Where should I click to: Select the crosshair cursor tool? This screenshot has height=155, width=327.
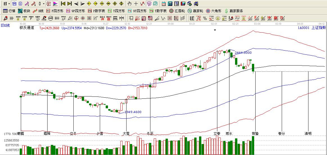[136, 4]
